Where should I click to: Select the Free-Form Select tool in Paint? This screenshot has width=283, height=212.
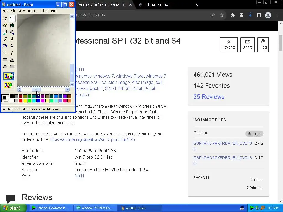(x=5, y=18)
